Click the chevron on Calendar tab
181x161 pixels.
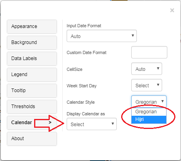(x=50, y=123)
